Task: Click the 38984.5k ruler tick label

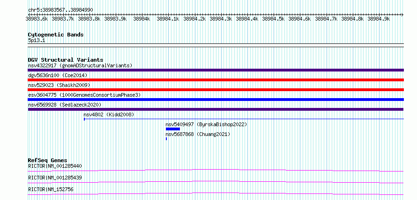Action: pos(273,19)
